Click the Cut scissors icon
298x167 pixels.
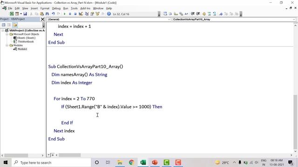click(x=31, y=14)
